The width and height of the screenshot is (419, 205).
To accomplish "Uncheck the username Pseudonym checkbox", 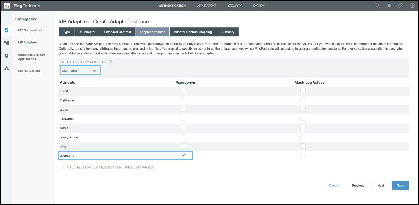I will pos(183,155).
